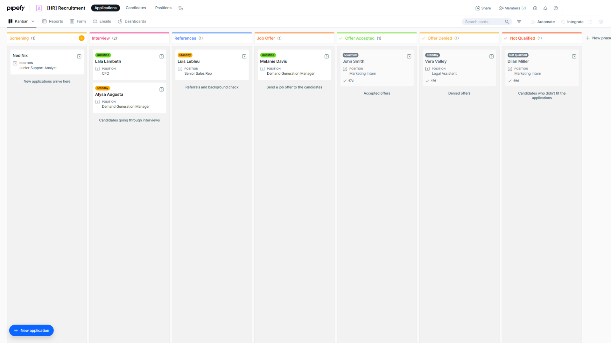Advance Melanie Davis card using arrow
The width and height of the screenshot is (611, 343).
pyautogui.click(x=327, y=57)
